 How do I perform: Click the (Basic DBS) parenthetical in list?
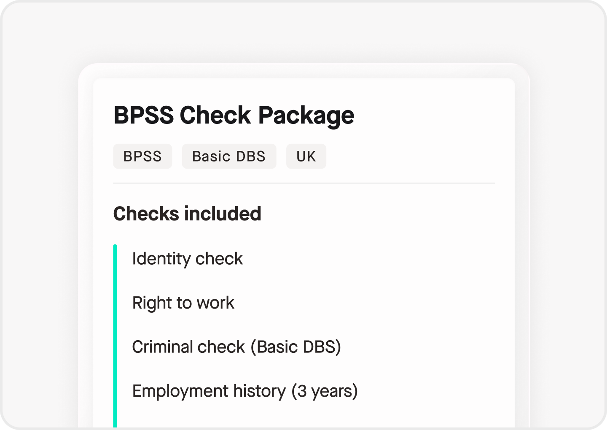coord(296,347)
